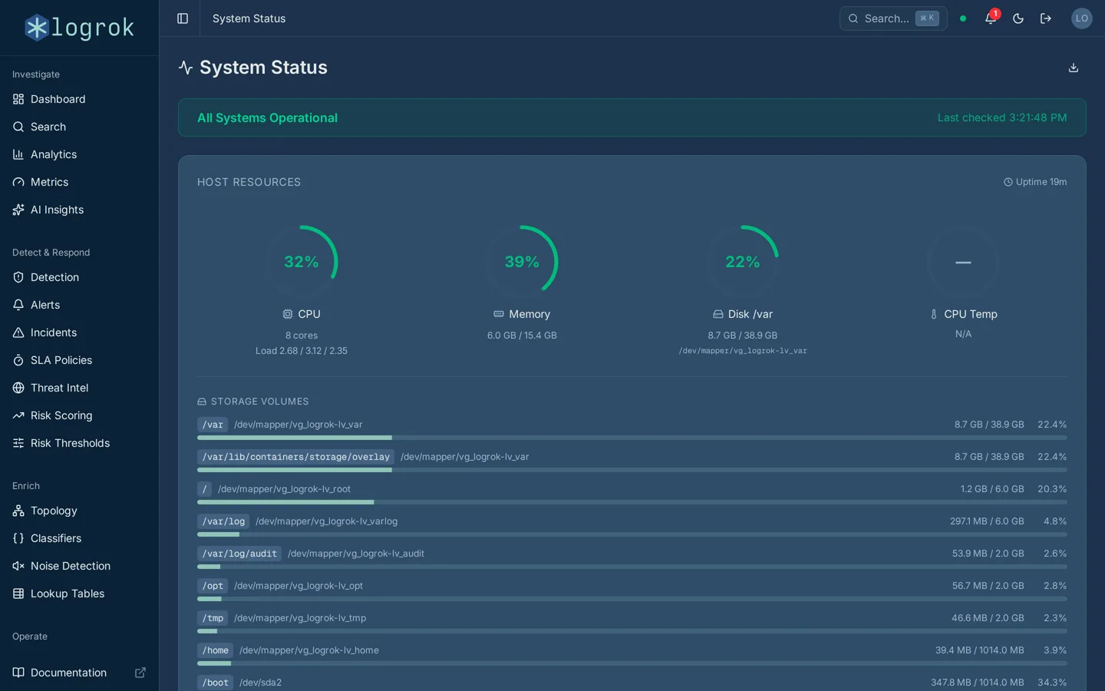Screen dimensions: 1105x691
Task: Focus the Search box in header
Action: (893, 18)
